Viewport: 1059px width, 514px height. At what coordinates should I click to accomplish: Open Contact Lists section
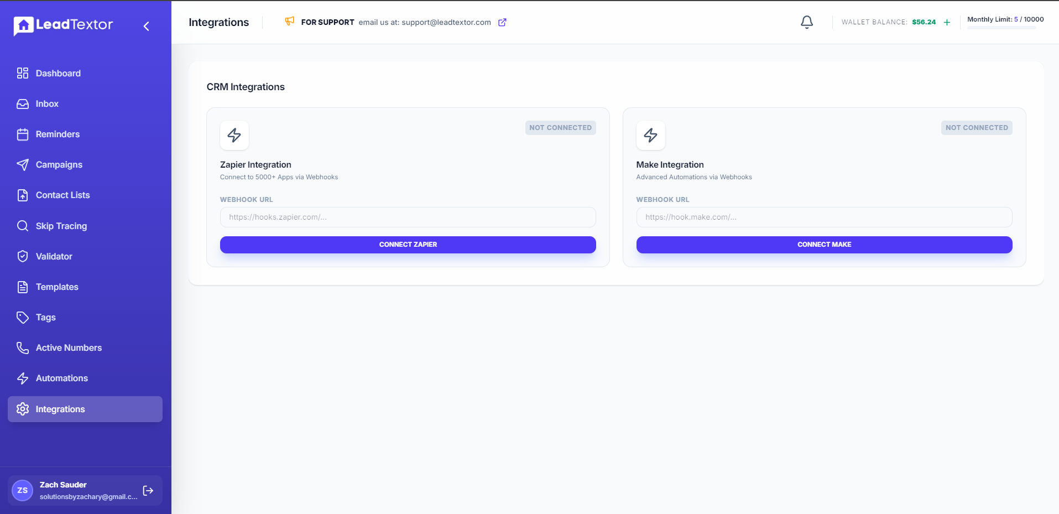(x=85, y=195)
